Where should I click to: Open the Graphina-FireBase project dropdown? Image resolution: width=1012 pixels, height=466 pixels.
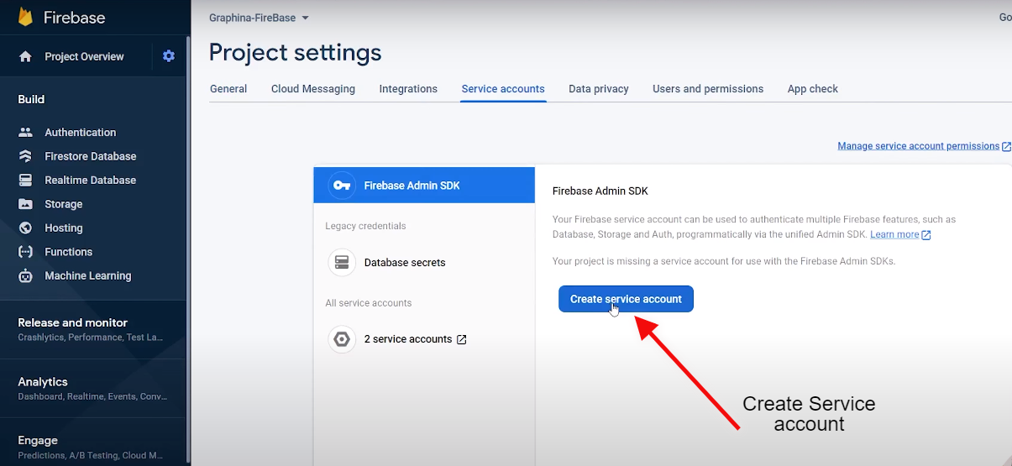click(x=259, y=18)
